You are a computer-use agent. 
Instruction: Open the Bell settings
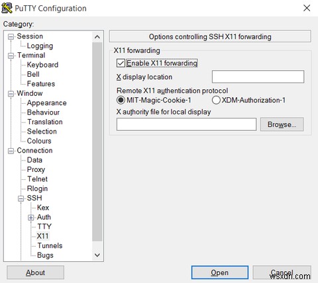[33, 74]
